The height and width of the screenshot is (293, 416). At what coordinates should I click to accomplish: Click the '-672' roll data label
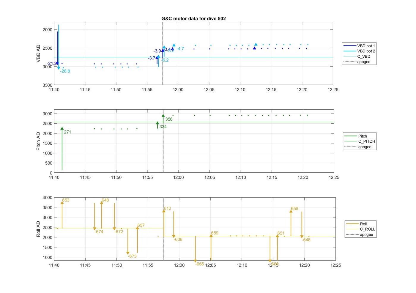[x=119, y=232]
